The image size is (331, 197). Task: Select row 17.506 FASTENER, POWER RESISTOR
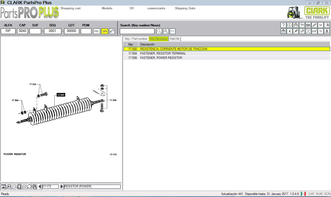(x=227, y=58)
